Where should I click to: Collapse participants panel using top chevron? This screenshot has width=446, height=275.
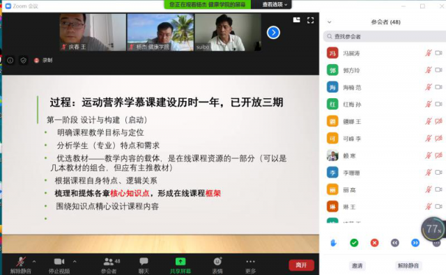tap(330, 22)
